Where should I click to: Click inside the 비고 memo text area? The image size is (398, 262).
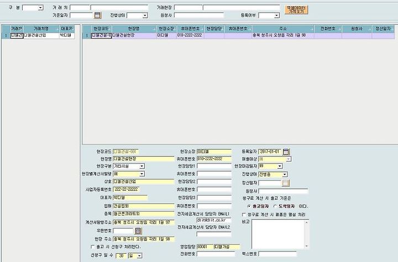click(x=278, y=234)
